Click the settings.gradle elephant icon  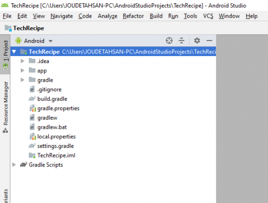[x=32, y=146]
